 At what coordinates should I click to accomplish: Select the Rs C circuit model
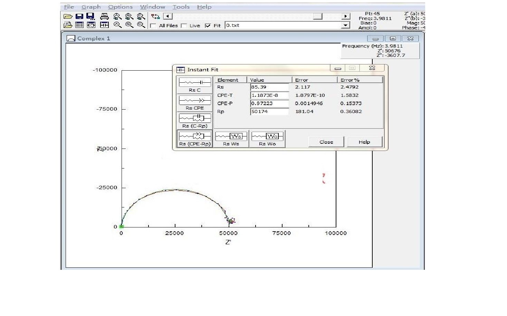click(195, 85)
